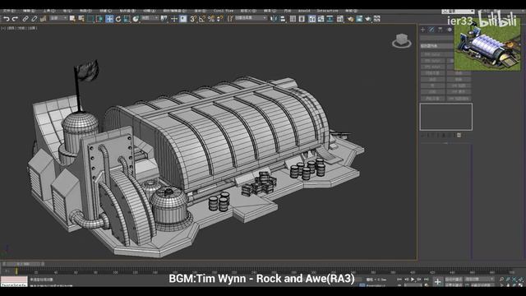Open the Modifier List dropdown

(x=436, y=46)
